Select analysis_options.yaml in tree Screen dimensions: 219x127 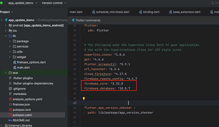pyautogui.click(x=27, y=99)
